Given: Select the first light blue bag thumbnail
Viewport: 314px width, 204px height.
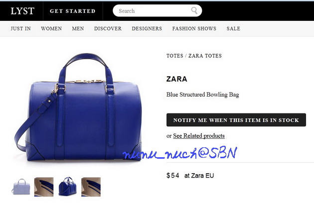Looking at the screenshot, I should click(20, 187).
